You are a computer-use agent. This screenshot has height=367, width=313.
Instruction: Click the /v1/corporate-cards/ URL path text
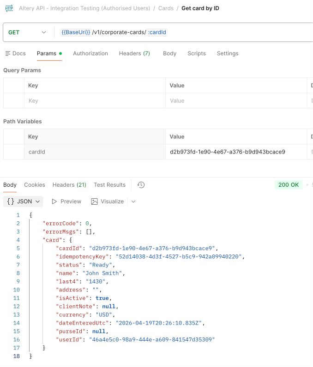[x=119, y=32]
